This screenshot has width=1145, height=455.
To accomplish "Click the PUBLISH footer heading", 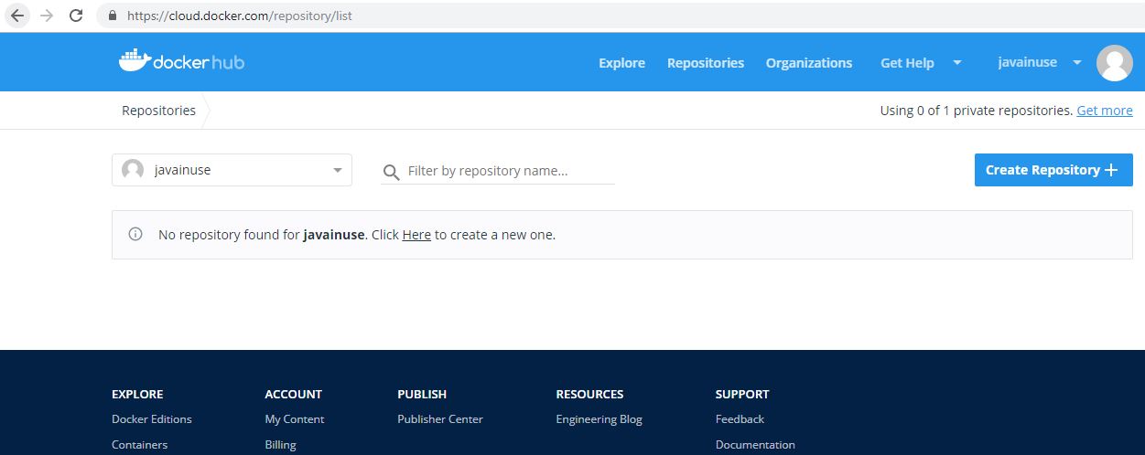I will tap(422, 395).
